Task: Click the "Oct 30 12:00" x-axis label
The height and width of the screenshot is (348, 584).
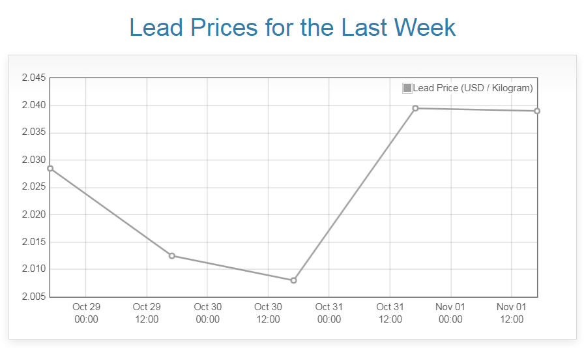Action: (268, 313)
